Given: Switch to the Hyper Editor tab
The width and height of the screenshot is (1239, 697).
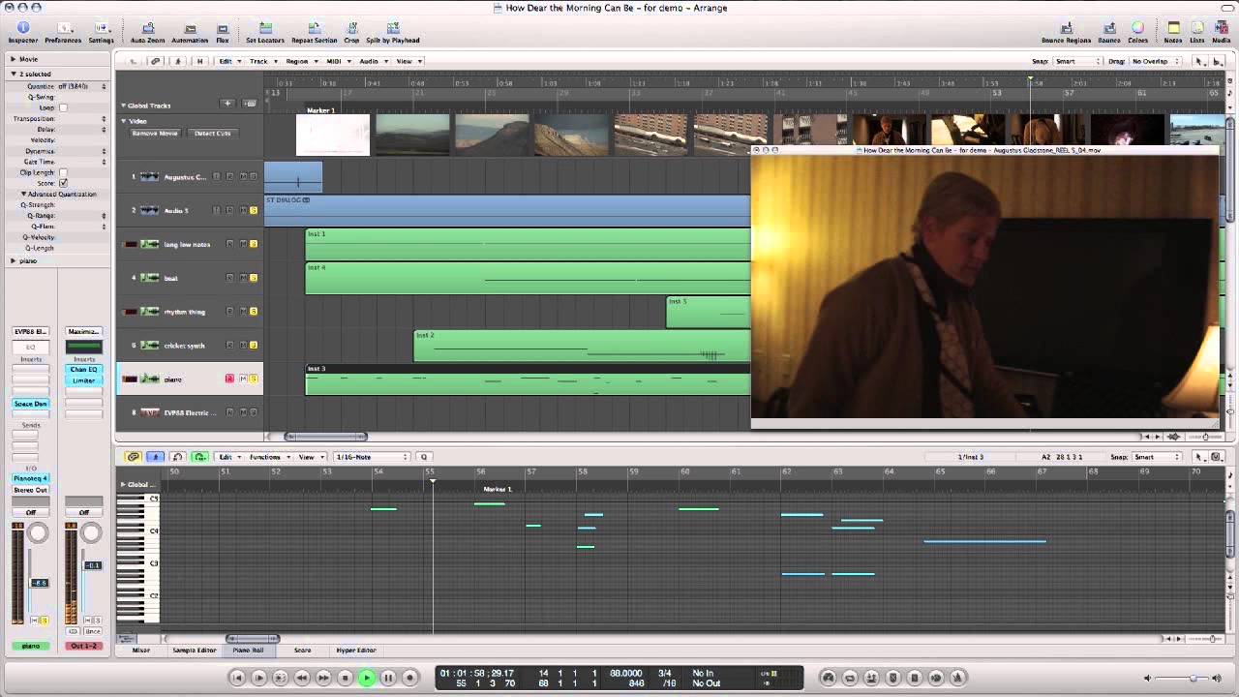Looking at the screenshot, I should (356, 650).
